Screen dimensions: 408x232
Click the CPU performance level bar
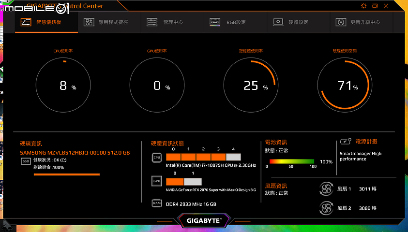[203, 157]
